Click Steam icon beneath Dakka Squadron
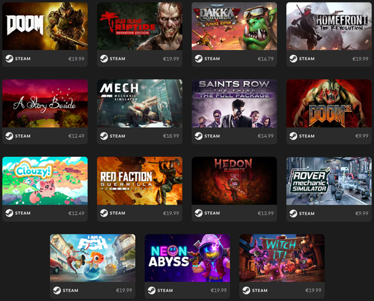 pos(199,59)
